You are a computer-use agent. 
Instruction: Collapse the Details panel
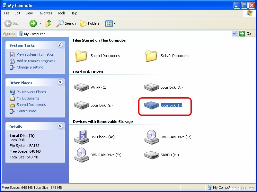60,126
